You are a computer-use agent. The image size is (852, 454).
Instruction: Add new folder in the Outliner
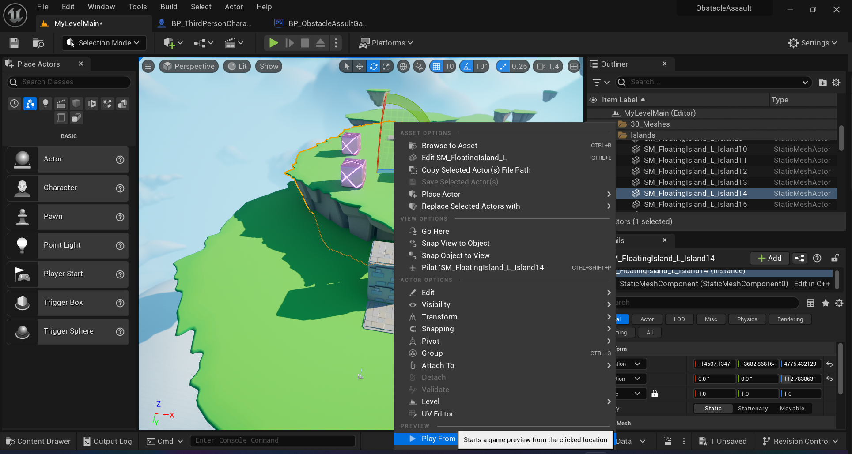(822, 82)
